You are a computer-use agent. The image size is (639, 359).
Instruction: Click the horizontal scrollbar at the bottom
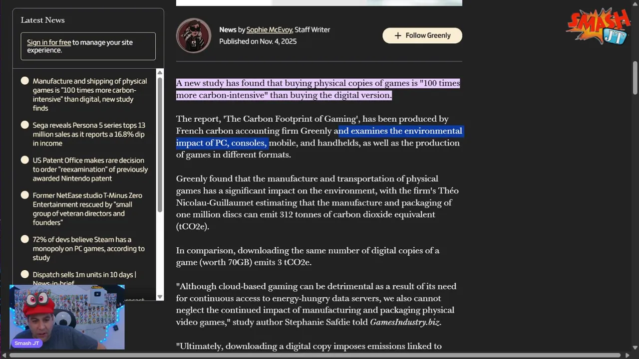(315, 355)
